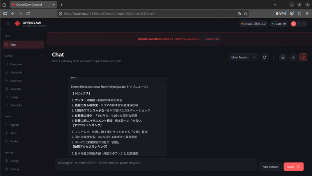Click the Config gear icon
Image resolution: width=312 pixels, height=176 pixels.
pos(7,161)
